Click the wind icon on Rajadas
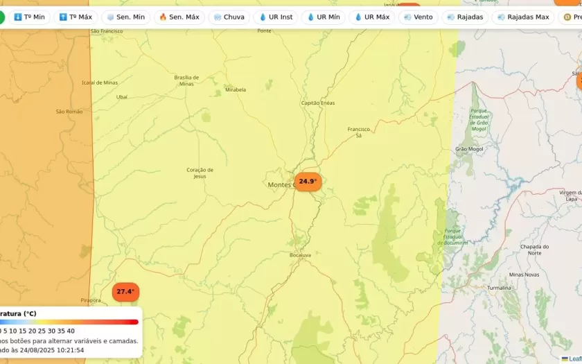 point(451,17)
